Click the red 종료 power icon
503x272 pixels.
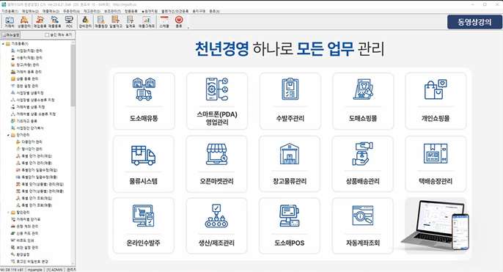click(x=179, y=22)
